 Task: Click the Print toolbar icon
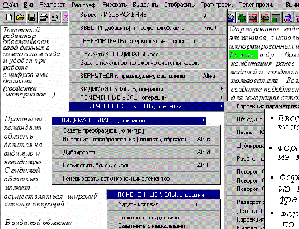click(x=44, y=18)
